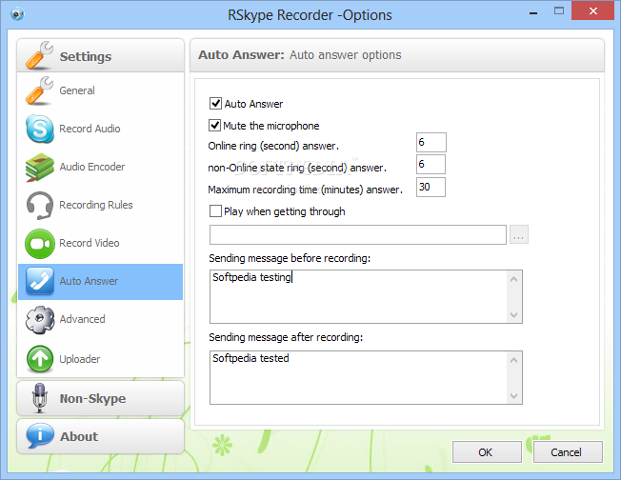Click the Skype logo icon for Record Audio
Screen dimensions: 621x480
tap(40, 129)
